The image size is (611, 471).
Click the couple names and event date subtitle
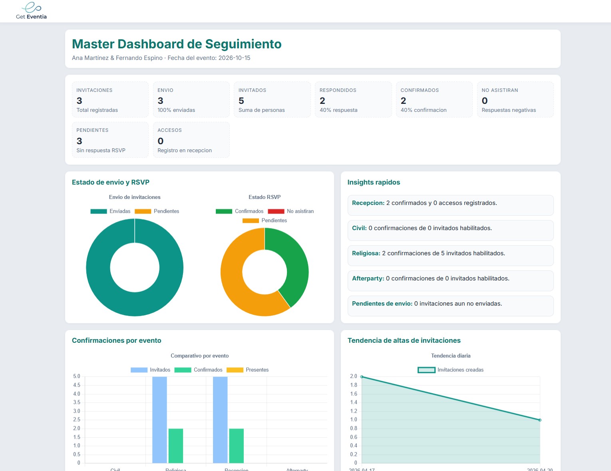coord(161,58)
